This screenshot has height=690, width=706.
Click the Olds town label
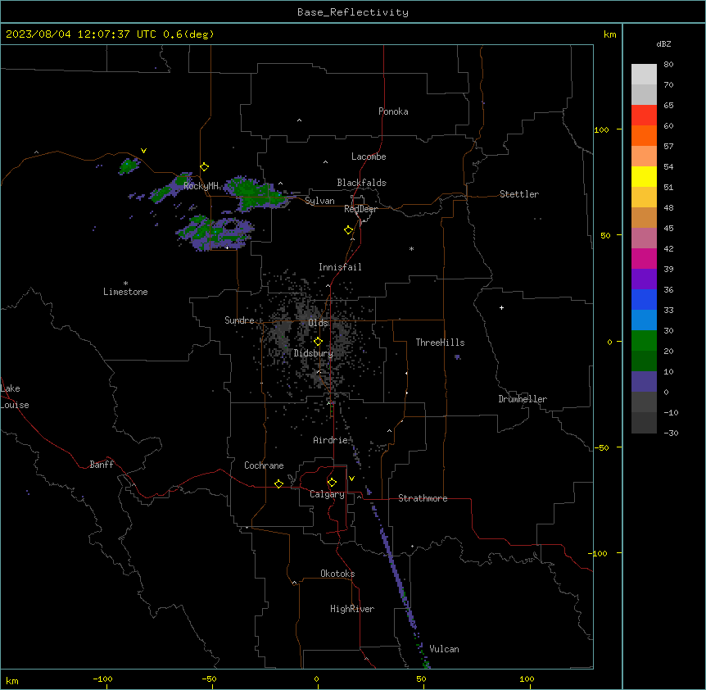318,323
